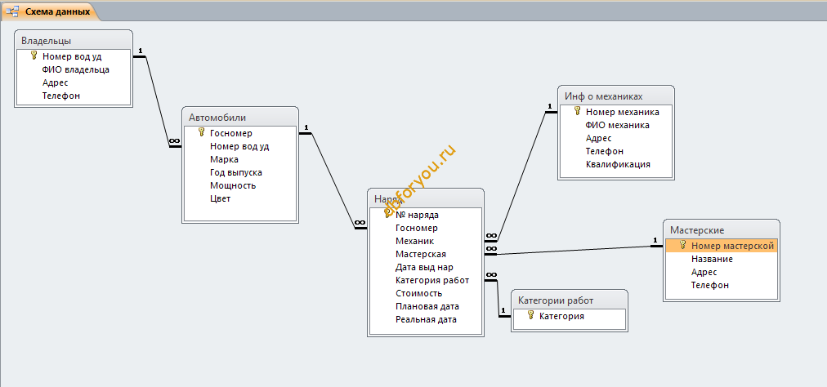
Task: Click the schema icon on Схема данных tab
Action: point(12,11)
